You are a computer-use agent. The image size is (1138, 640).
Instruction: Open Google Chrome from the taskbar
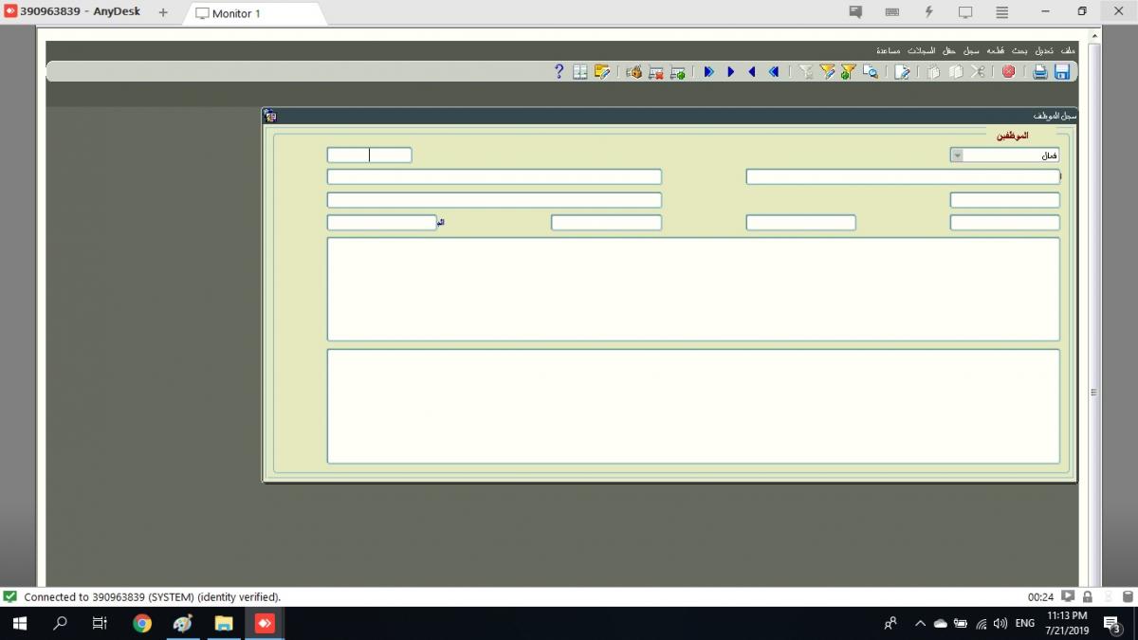point(142,623)
